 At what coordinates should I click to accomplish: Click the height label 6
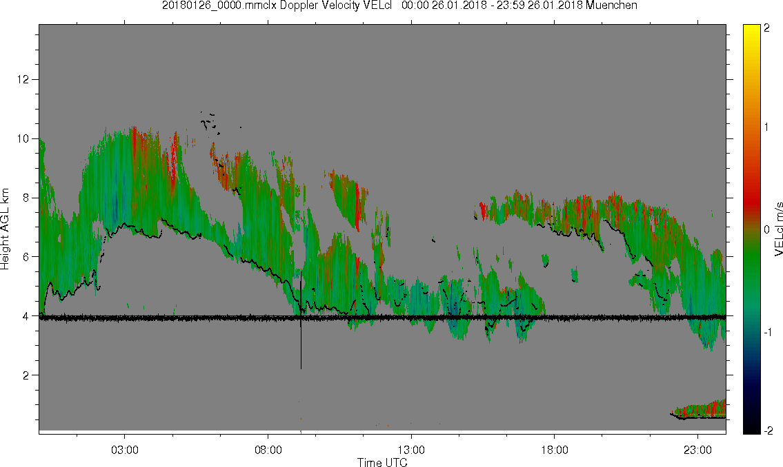(26, 257)
